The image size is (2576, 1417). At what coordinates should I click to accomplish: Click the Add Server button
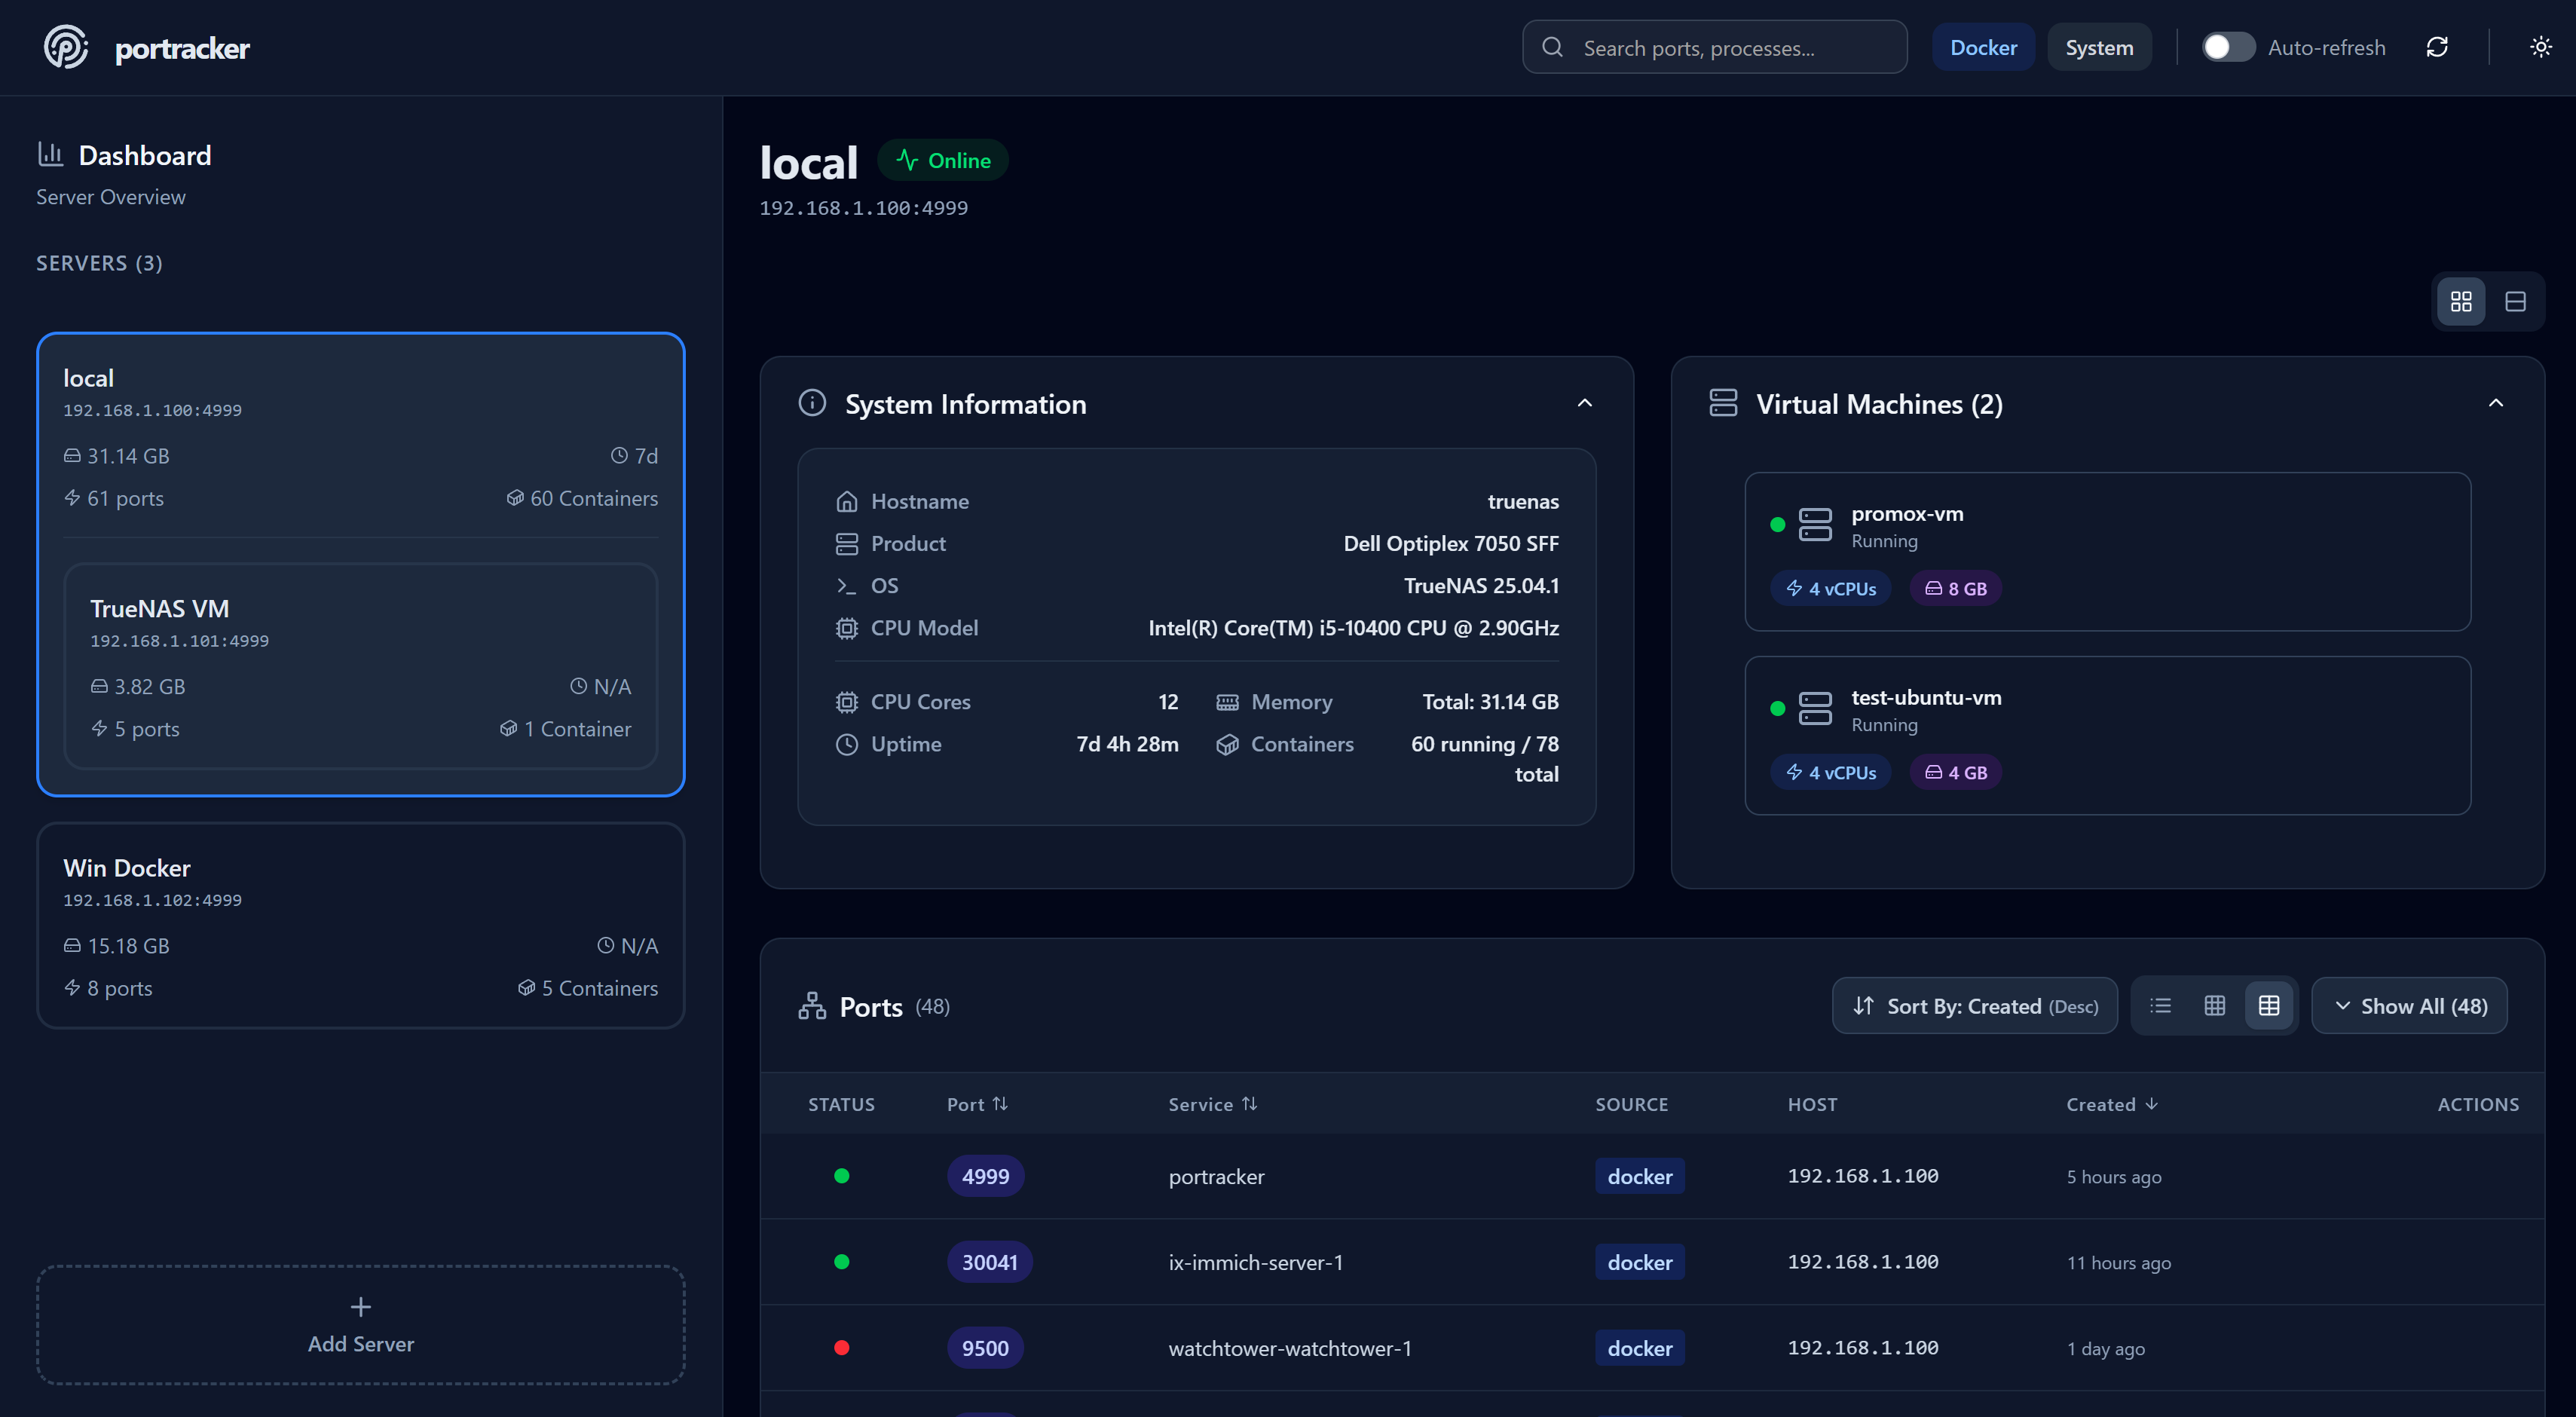(x=359, y=1325)
